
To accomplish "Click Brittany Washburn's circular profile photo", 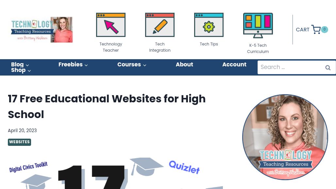I will point(285,137).
